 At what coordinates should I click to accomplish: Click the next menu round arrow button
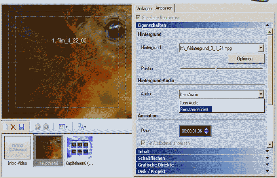[x=46, y=127]
